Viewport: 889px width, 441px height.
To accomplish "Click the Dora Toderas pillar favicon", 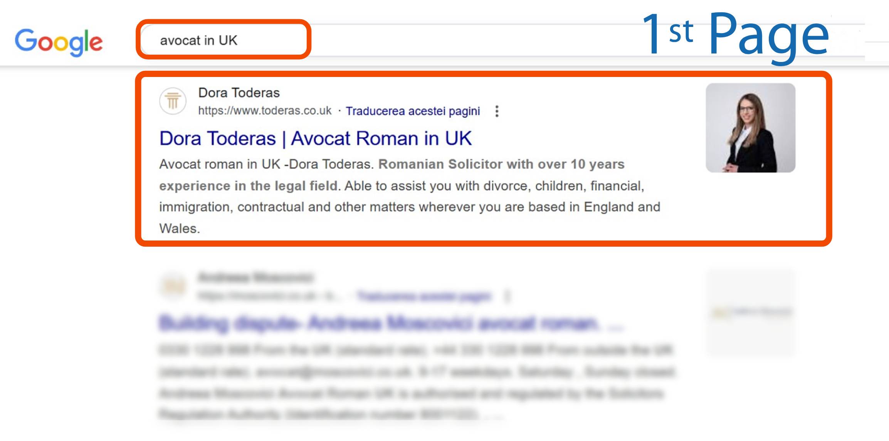I will point(173,101).
